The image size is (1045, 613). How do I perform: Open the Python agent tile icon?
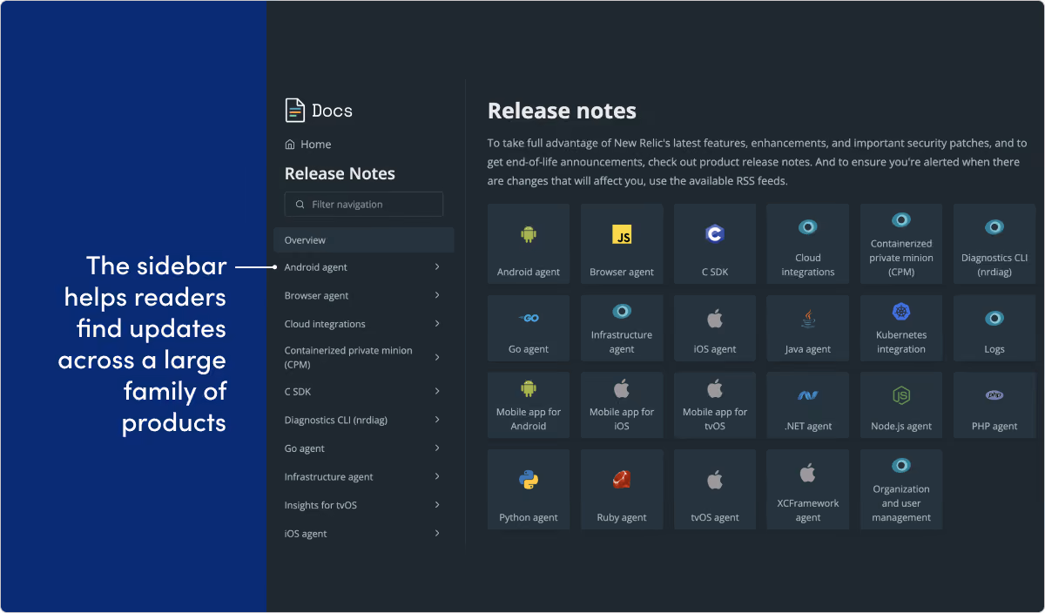click(528, 479)
